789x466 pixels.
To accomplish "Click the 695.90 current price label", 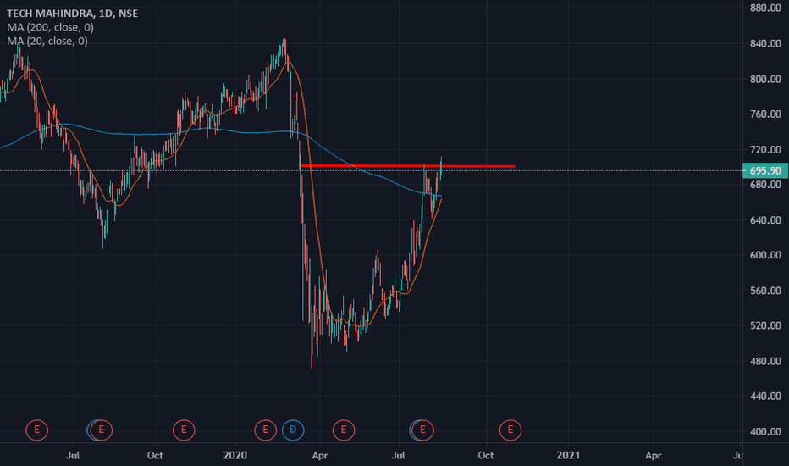I will point(764,171).
